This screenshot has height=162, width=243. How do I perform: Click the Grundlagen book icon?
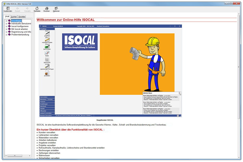tap(9, 21)
